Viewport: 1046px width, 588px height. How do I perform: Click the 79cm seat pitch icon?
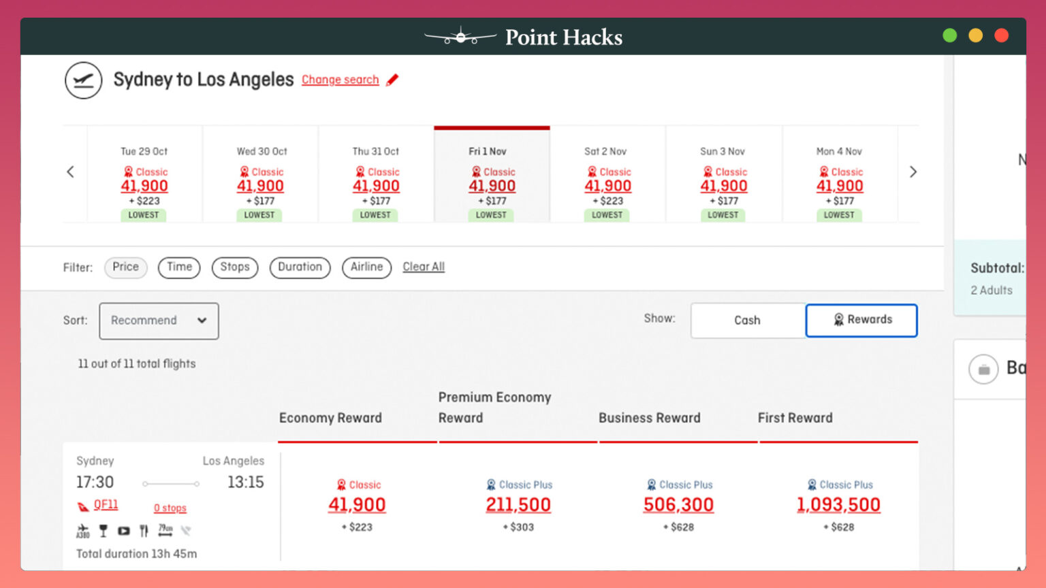point(164,530)
